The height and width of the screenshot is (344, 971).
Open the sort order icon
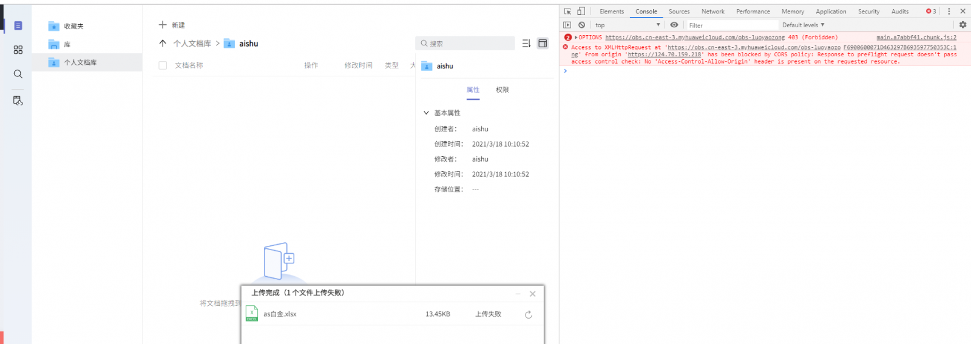[526, 44]
